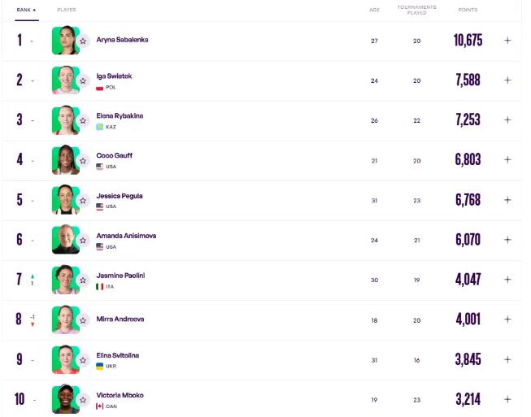The image size is (531, 417).
Task: Toggle favorite star for Elena Rybakina
Action: pos(82,120)
